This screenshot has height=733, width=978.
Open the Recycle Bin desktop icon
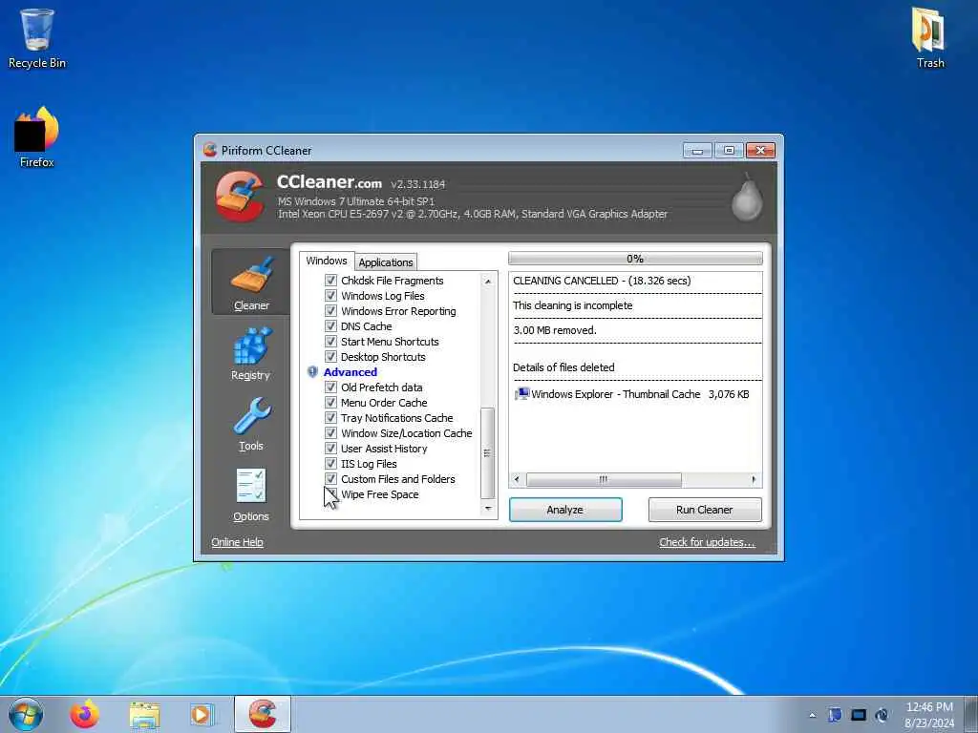pos(37,38)
